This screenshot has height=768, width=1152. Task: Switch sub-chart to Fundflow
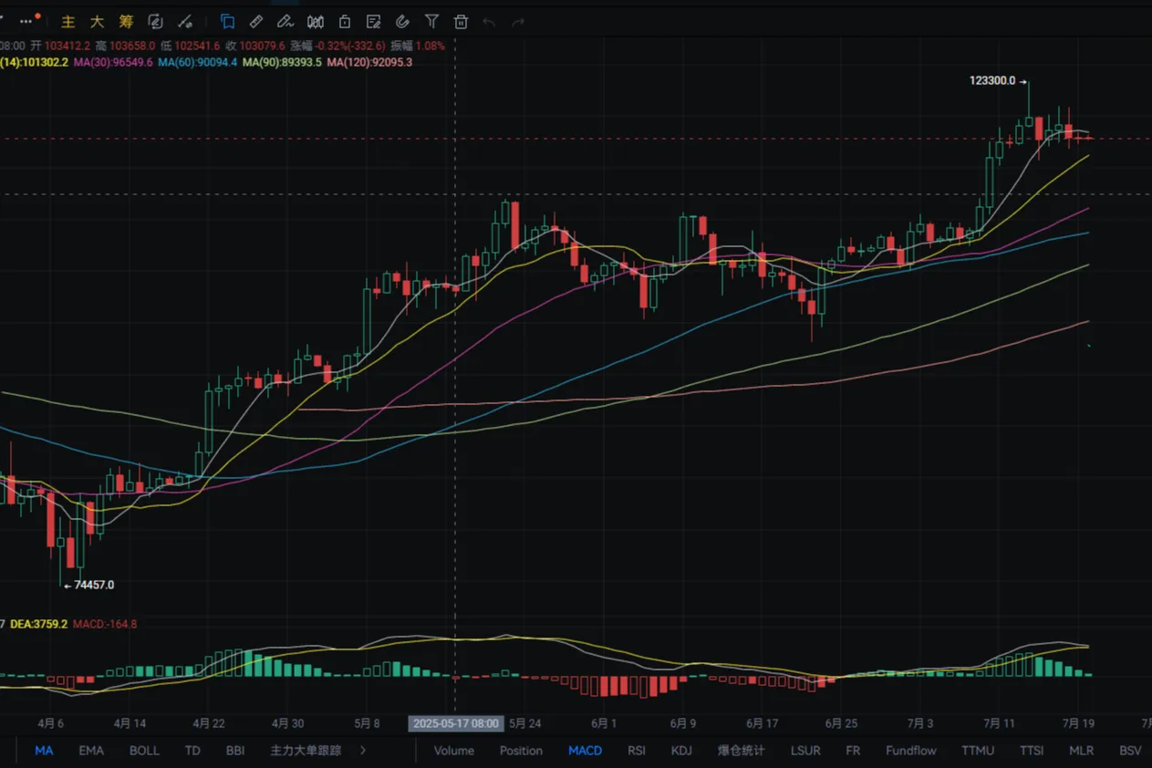point(911,751)
